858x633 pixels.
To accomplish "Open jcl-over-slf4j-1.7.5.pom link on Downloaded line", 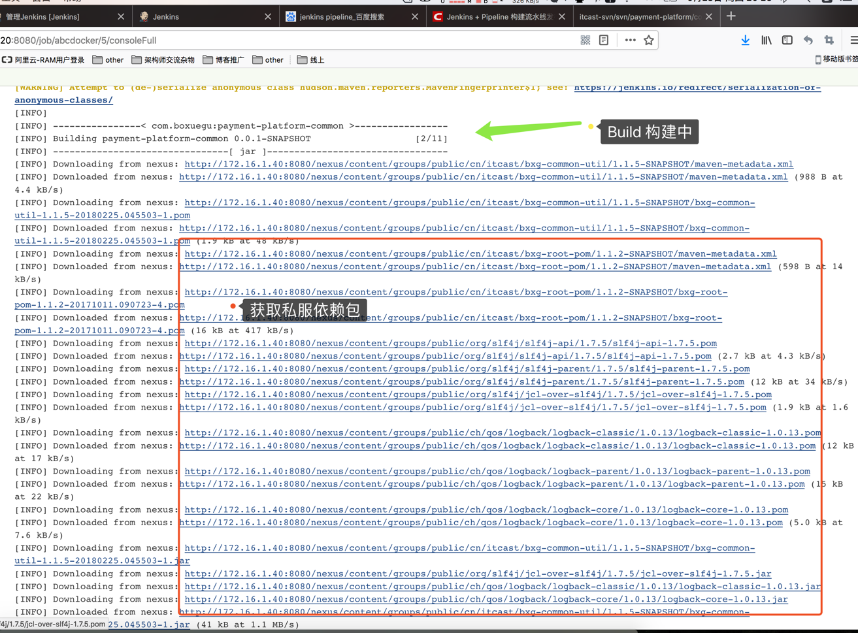I will [472, 408].
